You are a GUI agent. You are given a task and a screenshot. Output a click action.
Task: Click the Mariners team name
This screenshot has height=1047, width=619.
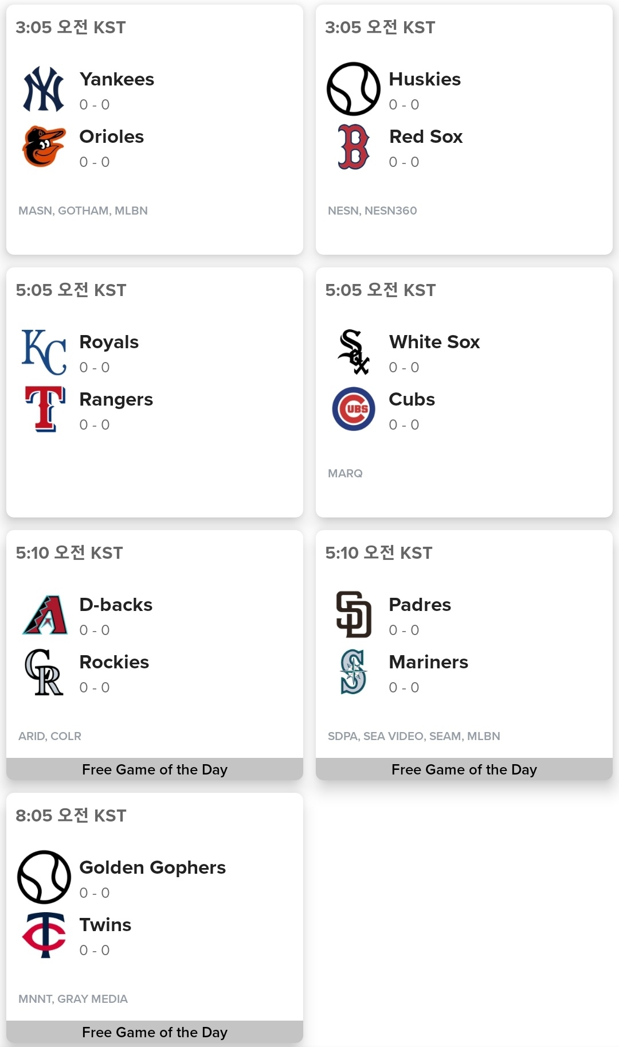coord(428,662)
